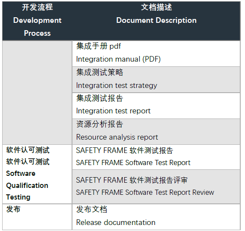This screenshot has width=245, height=231.
Task: Click SAFETY FRAME Software Test Report Review
Action: tap(145, 192)
